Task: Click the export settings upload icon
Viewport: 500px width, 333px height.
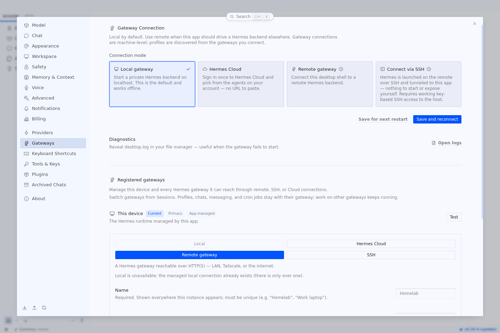Action: click(x=34, y=308)
